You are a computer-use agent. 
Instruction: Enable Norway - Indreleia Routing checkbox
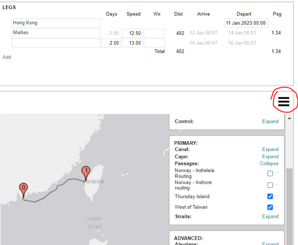pos(270,173)
